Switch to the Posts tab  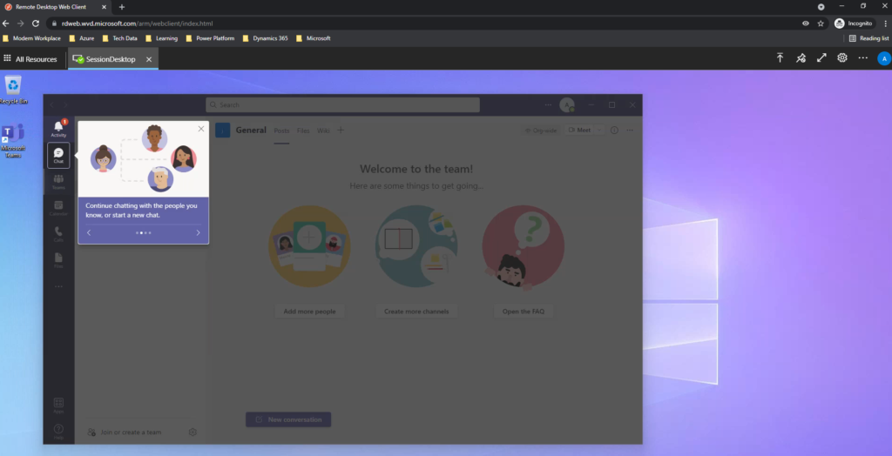[281, 131]
